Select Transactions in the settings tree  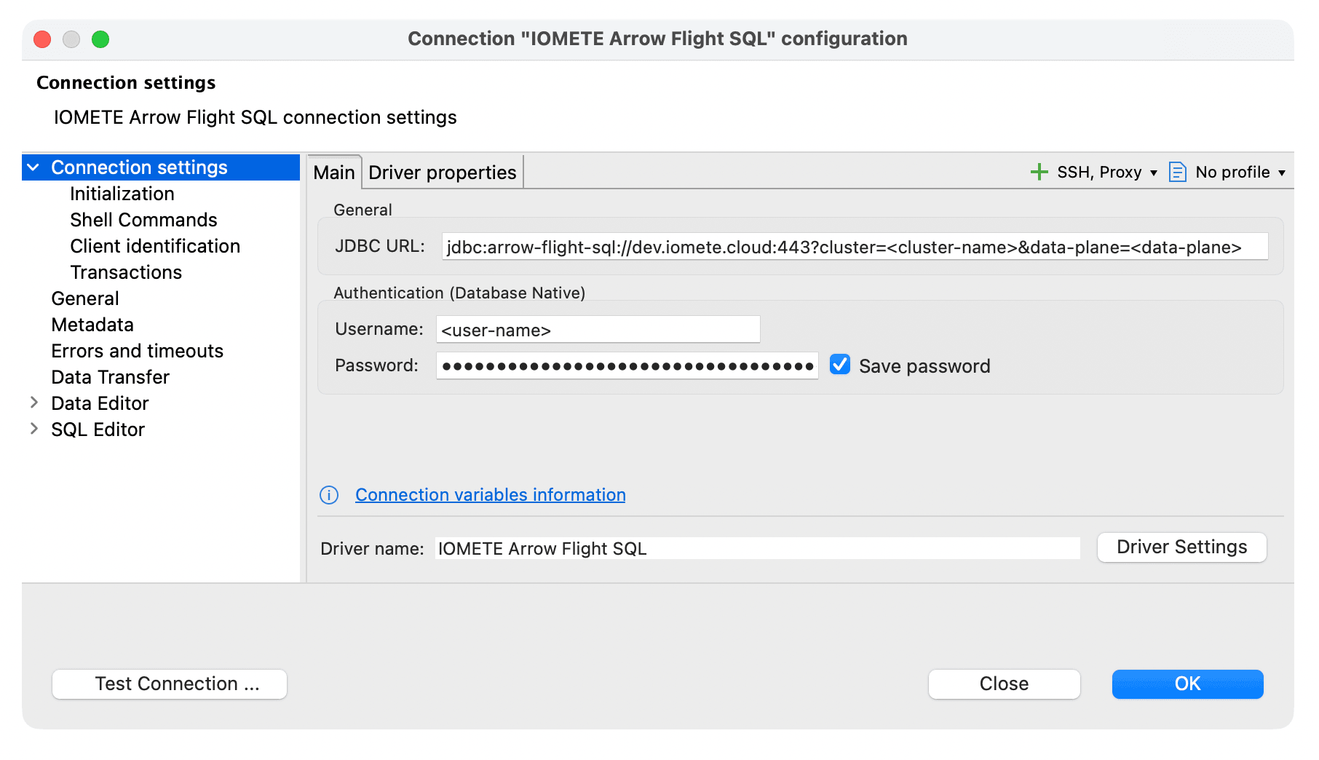[126, 272]
